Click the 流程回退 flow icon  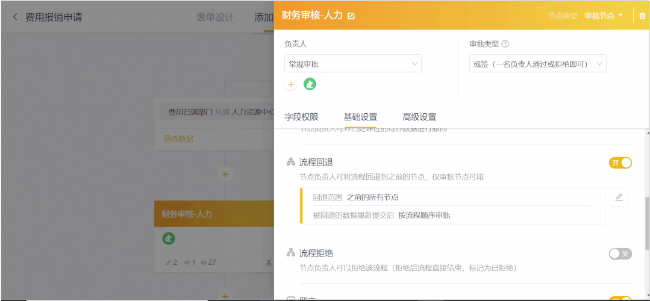click(x=290, y=162)
